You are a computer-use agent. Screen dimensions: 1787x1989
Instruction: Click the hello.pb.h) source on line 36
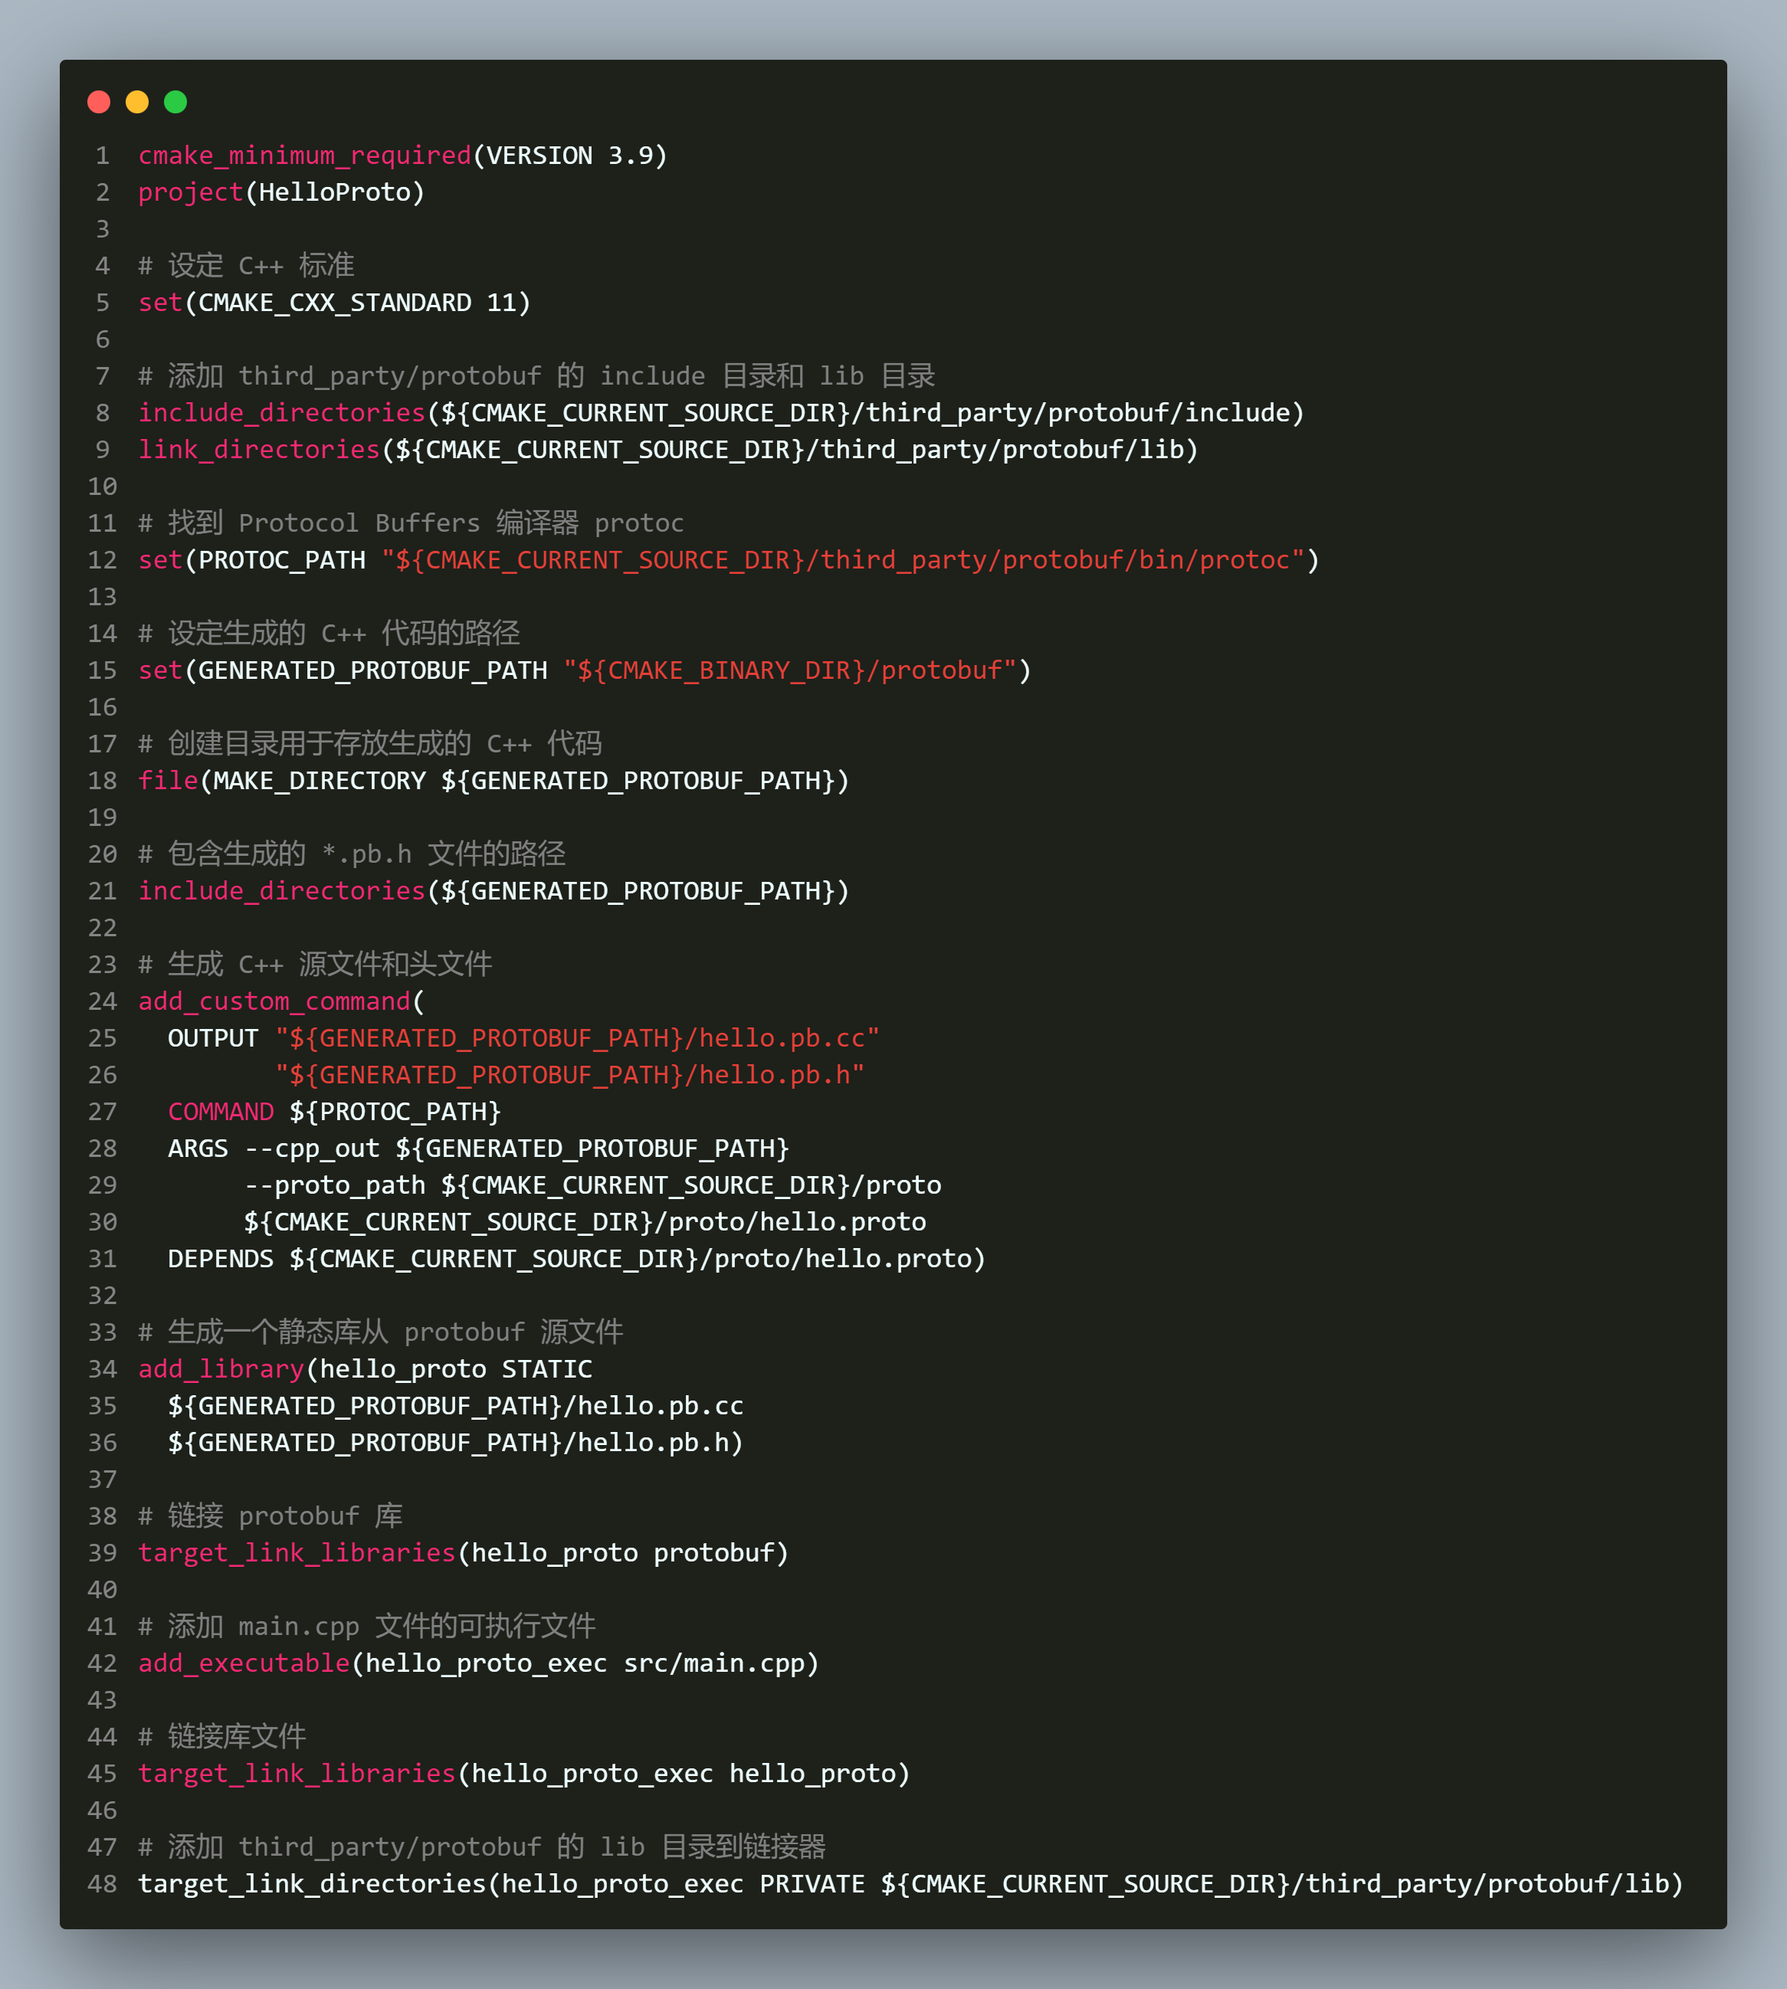[x=456, y=1443]
